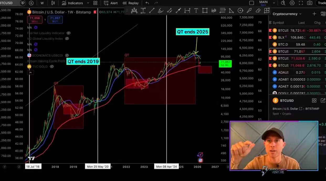Toggle visibility of TVC:GOLD overlay
The width and height of the screenshot is (326, 181).
click(x=52, y=66)
